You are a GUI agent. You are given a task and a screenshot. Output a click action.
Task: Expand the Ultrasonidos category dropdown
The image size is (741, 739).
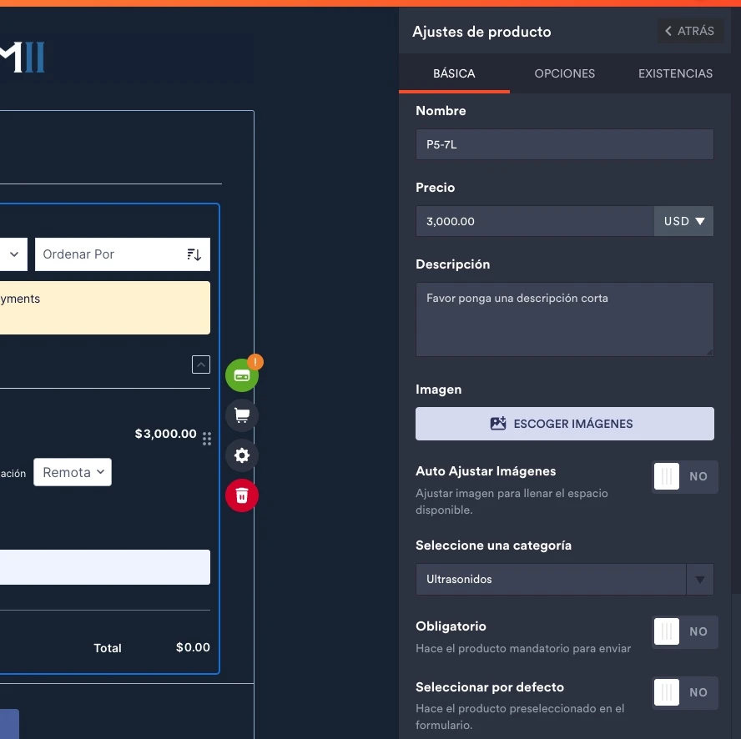coord(699,579)
